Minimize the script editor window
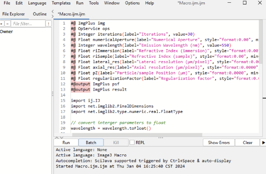 point(229,3)
